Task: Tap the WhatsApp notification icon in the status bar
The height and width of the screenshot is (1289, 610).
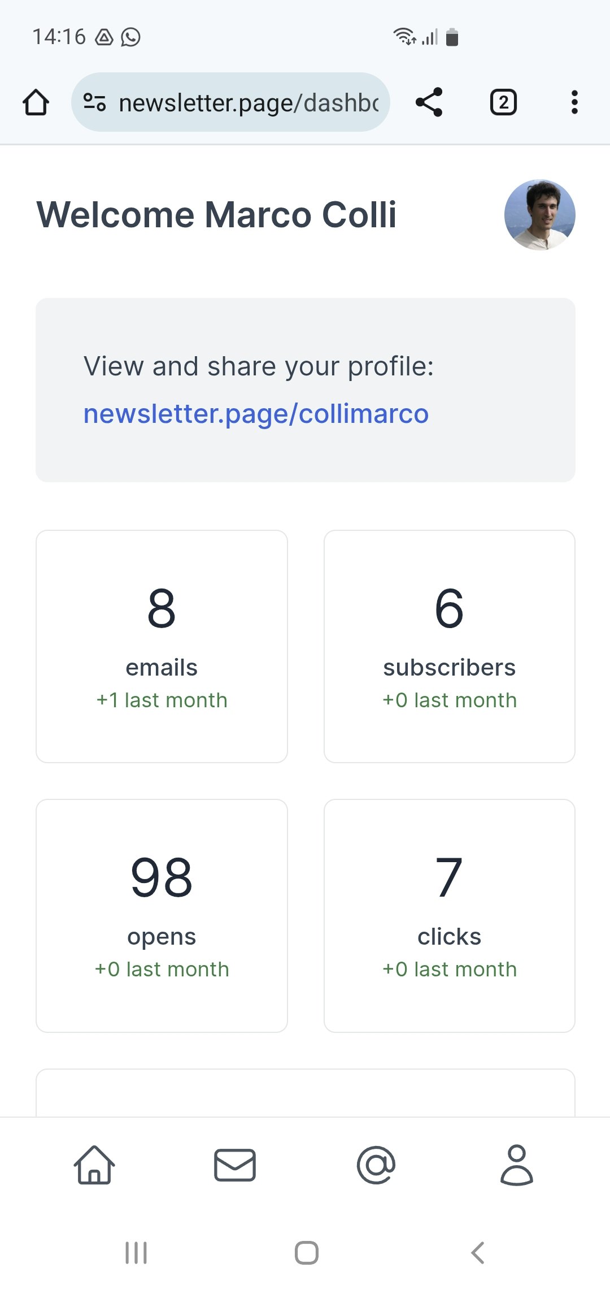Action: (x=130, y=37)
